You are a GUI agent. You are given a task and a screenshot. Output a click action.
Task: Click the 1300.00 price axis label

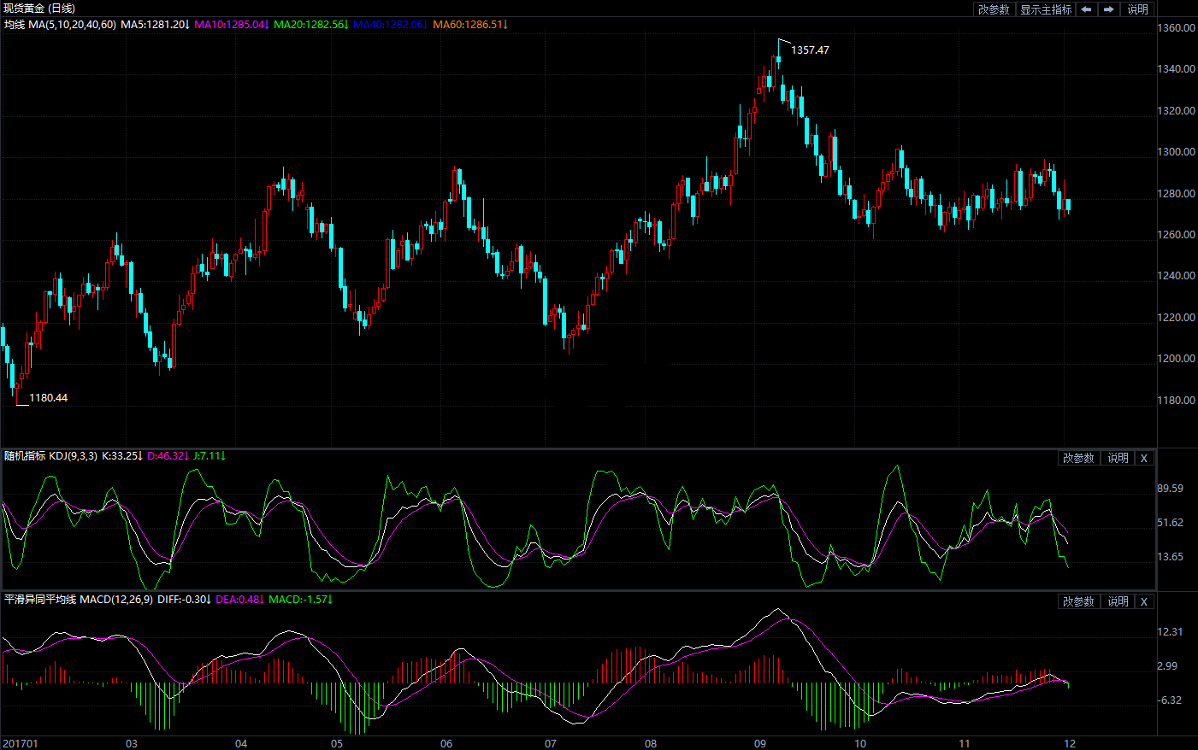(1176, 152)
